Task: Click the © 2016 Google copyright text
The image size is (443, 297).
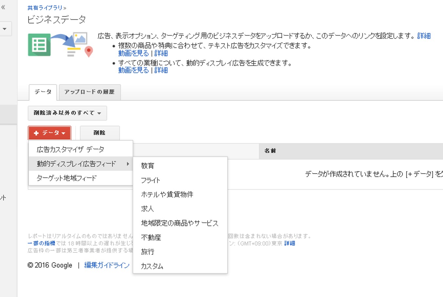Action: [x=50, y=265]
